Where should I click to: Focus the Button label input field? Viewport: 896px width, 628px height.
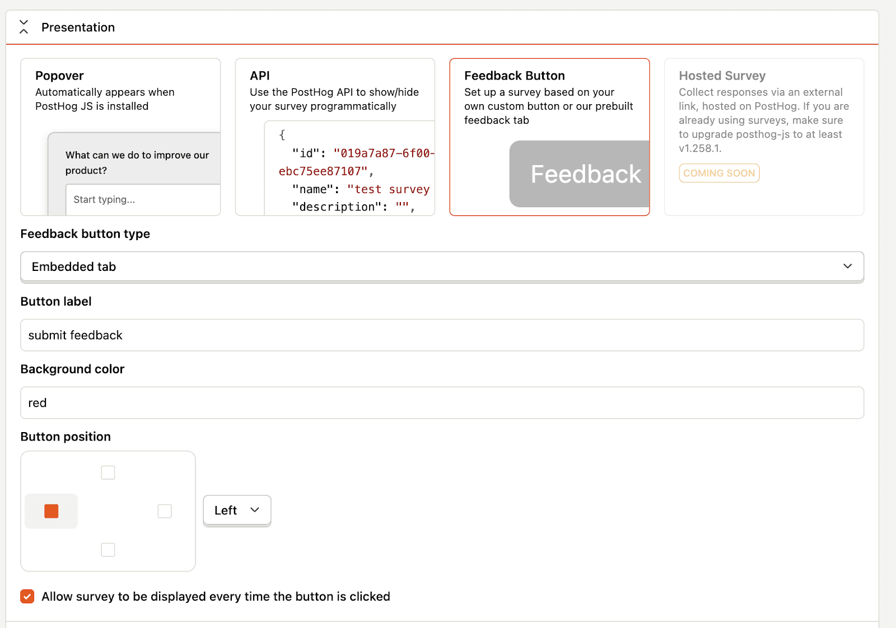point(442,335)
